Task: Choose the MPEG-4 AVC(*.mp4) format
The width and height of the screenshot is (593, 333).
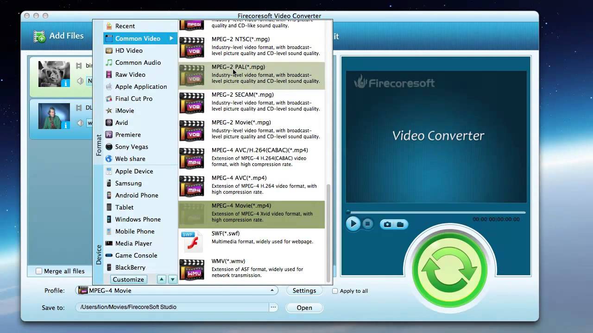Action: [252, 186]
